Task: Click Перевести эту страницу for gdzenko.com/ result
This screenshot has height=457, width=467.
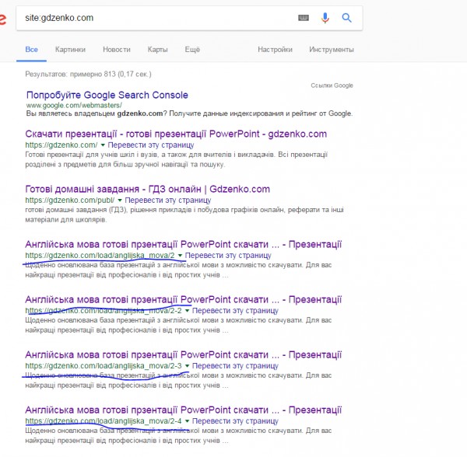Action: 151,145
